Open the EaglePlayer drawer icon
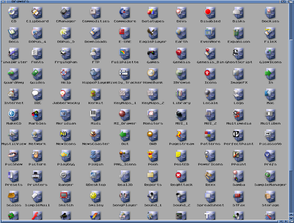Image resolution: width=294 pixels, height=223 pixels. point(153,33)
